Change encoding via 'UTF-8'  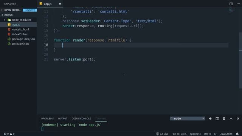click(208, 134)
